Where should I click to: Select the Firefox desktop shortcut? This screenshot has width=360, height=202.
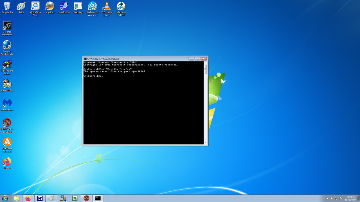coord(7,163)
